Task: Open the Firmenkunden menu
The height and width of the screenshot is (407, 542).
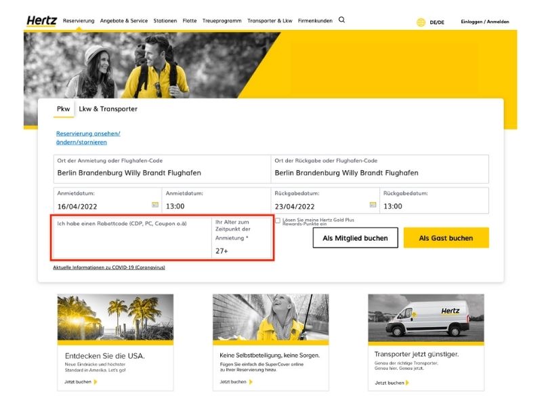Action: click(x=315, y=21)
